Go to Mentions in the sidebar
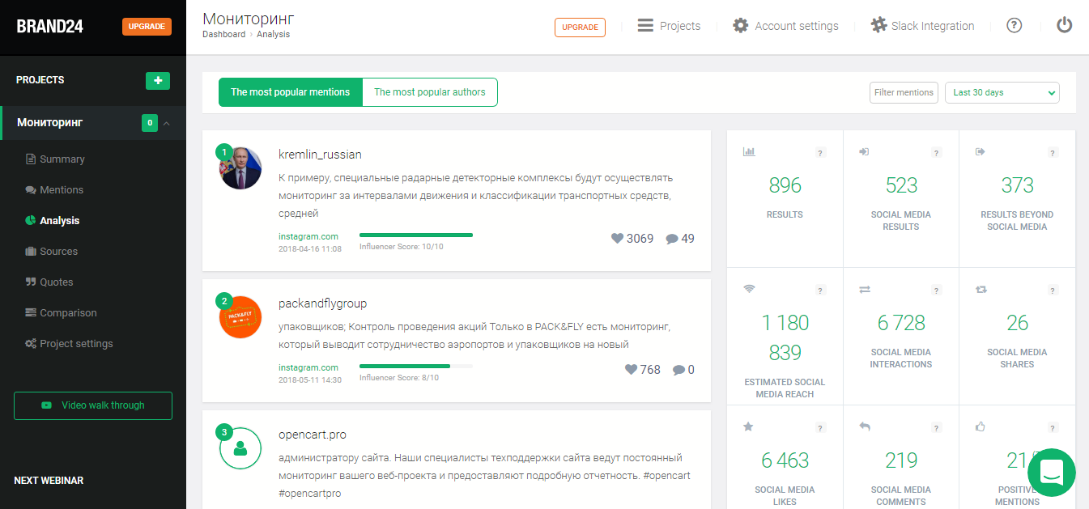 [x=62, y=190]
